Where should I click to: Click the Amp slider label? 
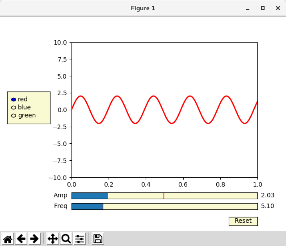(x=60, y=196)
